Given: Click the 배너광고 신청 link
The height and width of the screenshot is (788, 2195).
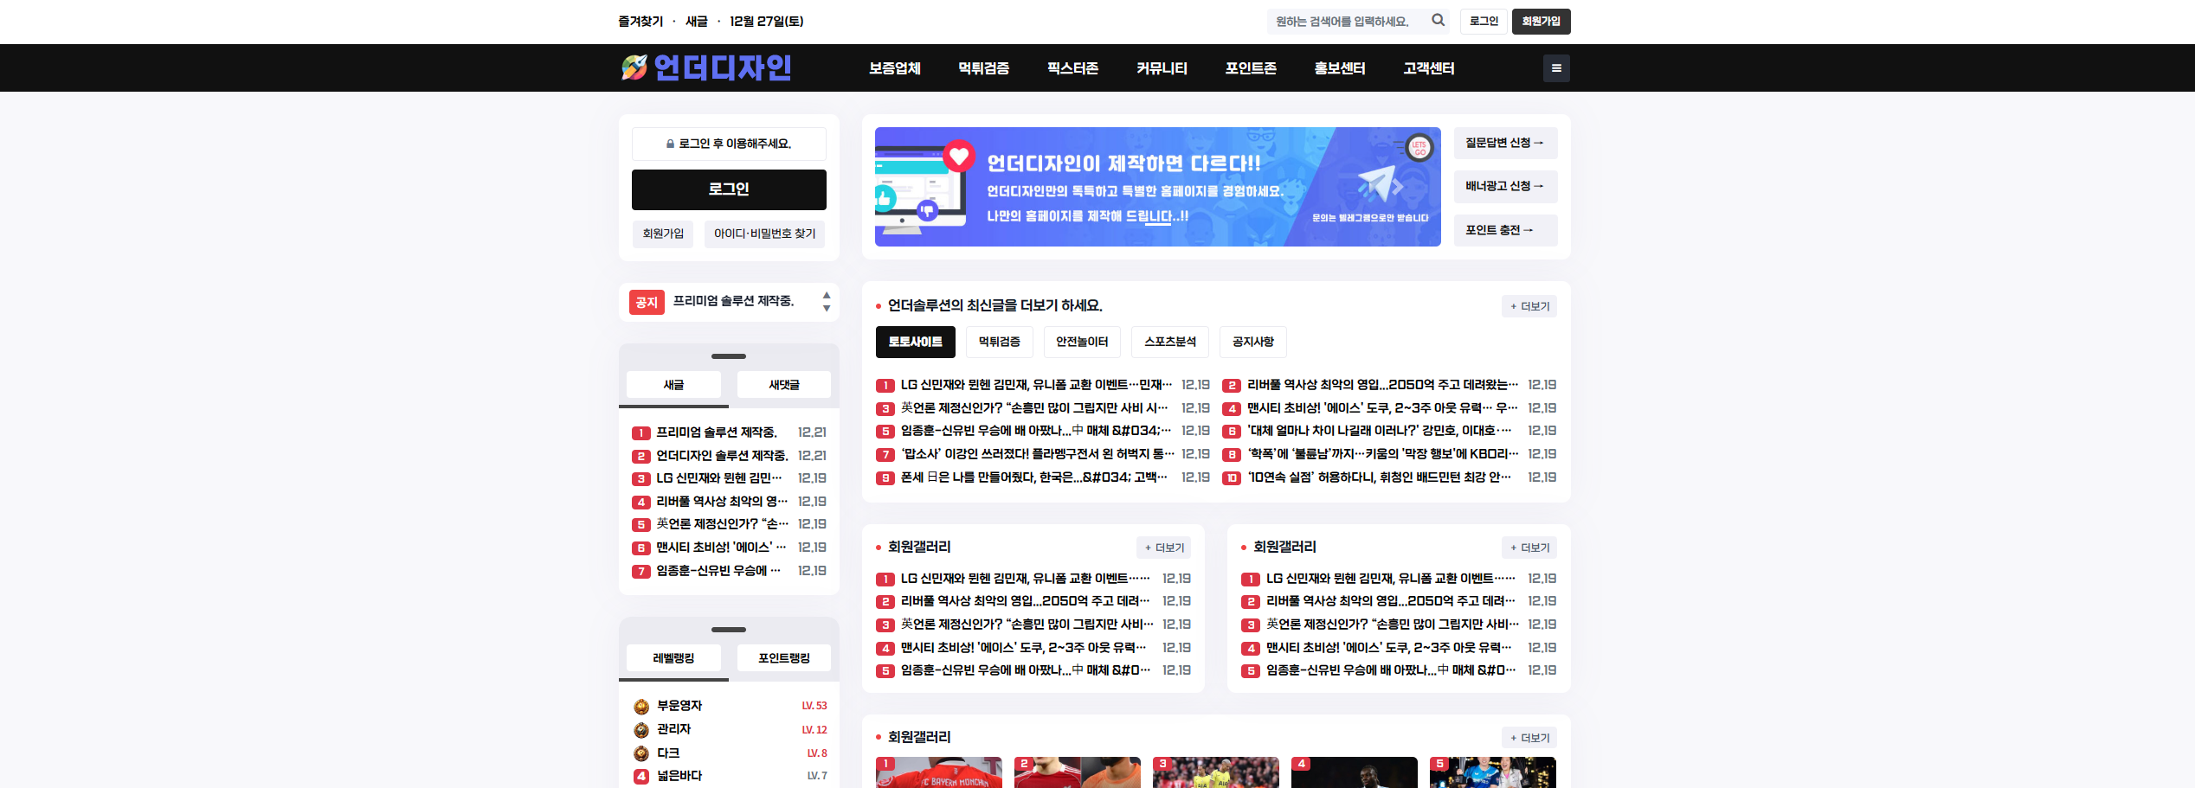Looking at the screenshot, I should pyautogui.click(x=1504, y=187).
